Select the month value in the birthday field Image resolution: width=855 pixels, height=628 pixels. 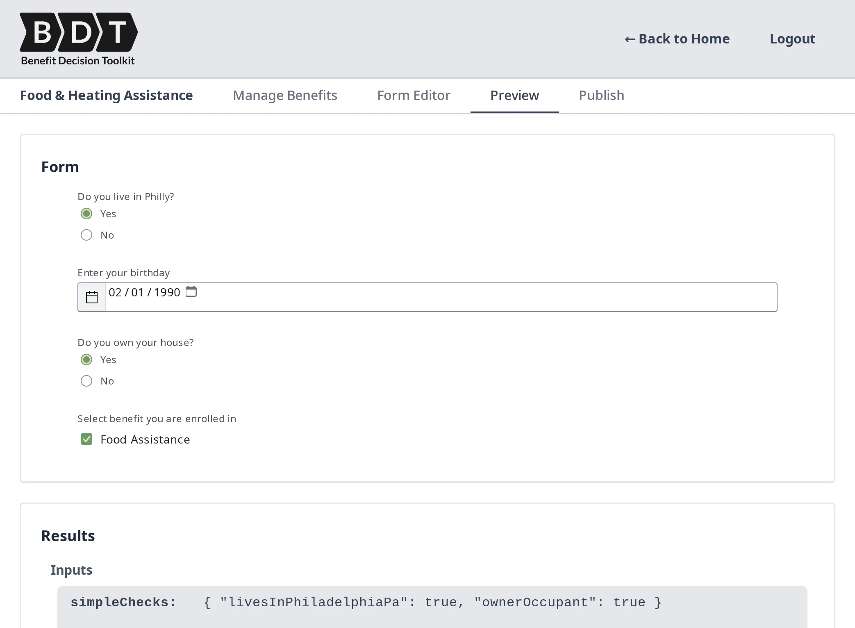coord(115,292)
